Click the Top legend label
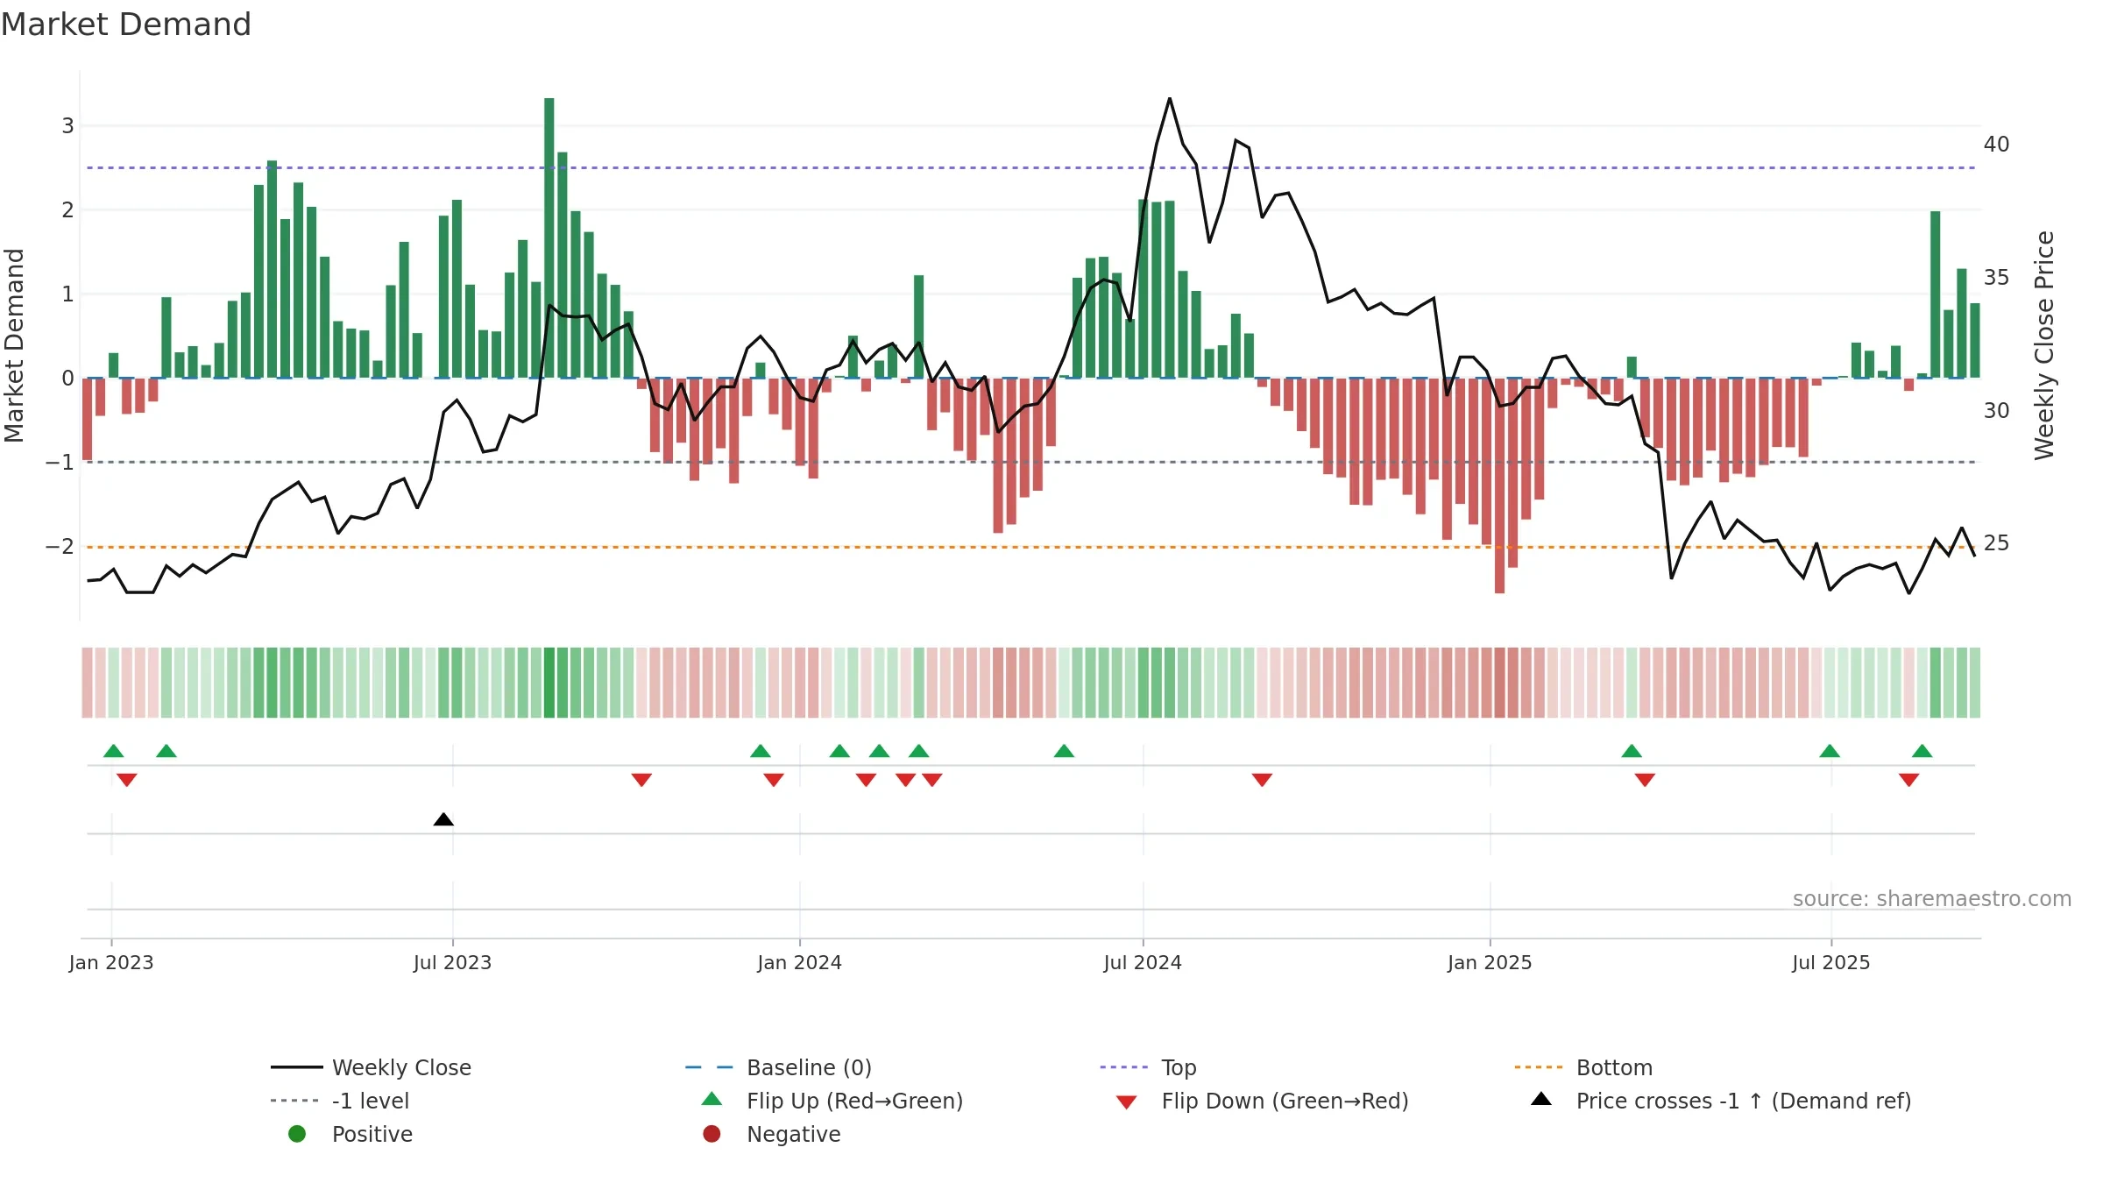The width and height of the screenshot is (2103, 1183). click(x=1179, y=1067)
